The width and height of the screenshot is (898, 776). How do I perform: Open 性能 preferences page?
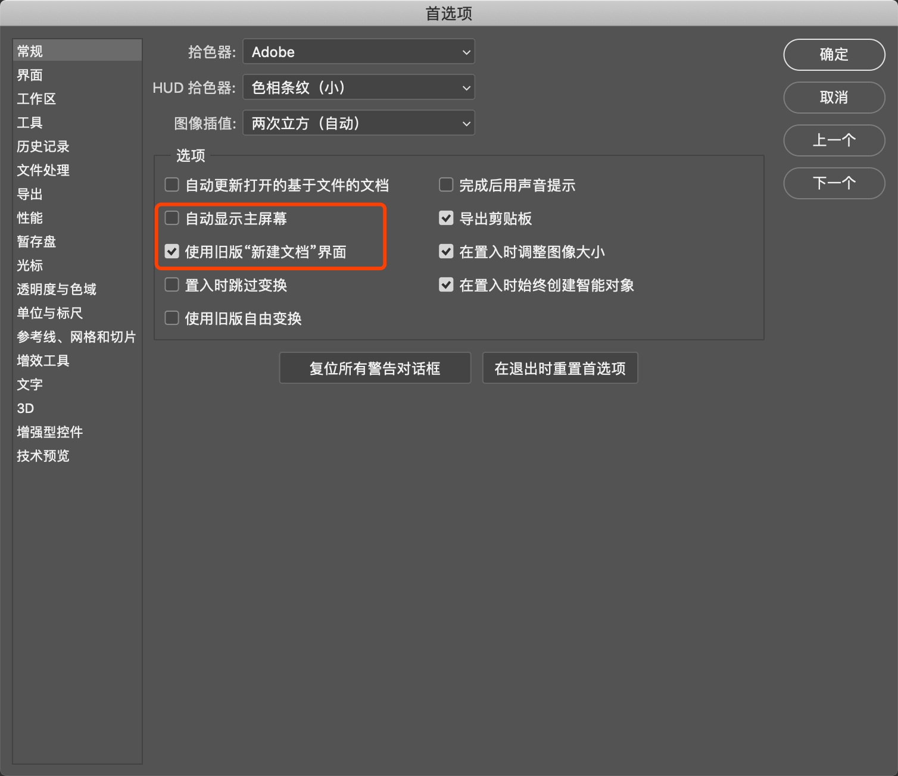pyautogui.click(x=77, y=218)
